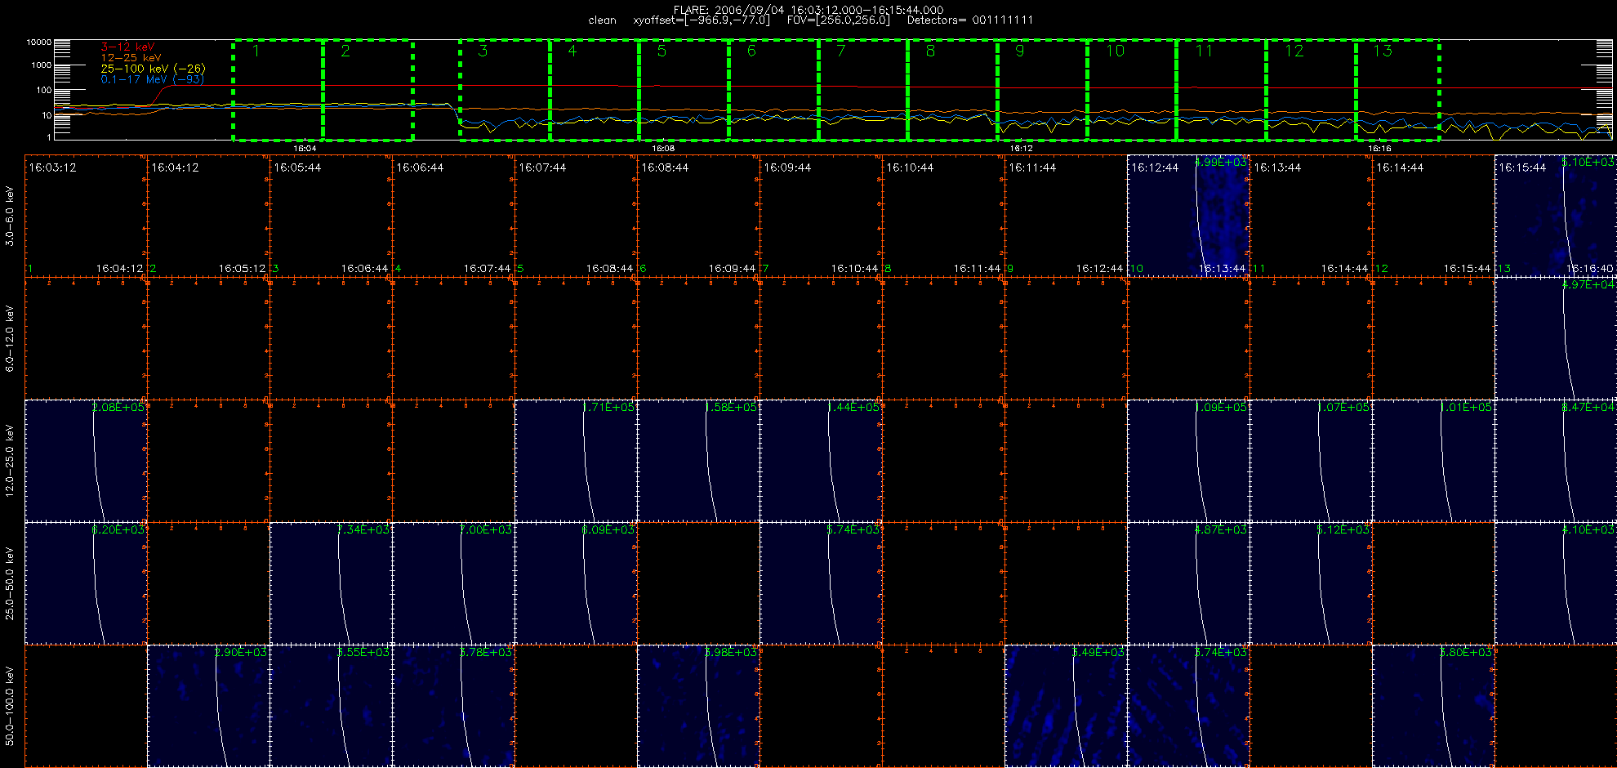Click the '25.0-50.0 keV' row label

(x=10, y=583)
